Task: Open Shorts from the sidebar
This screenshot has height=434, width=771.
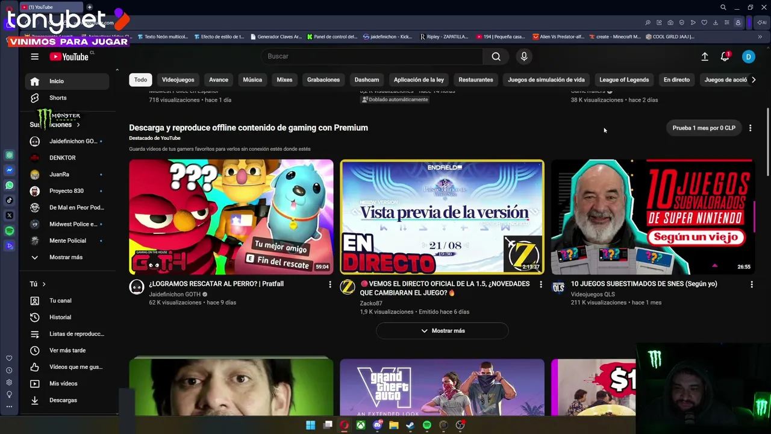Action: click(67, 98)
